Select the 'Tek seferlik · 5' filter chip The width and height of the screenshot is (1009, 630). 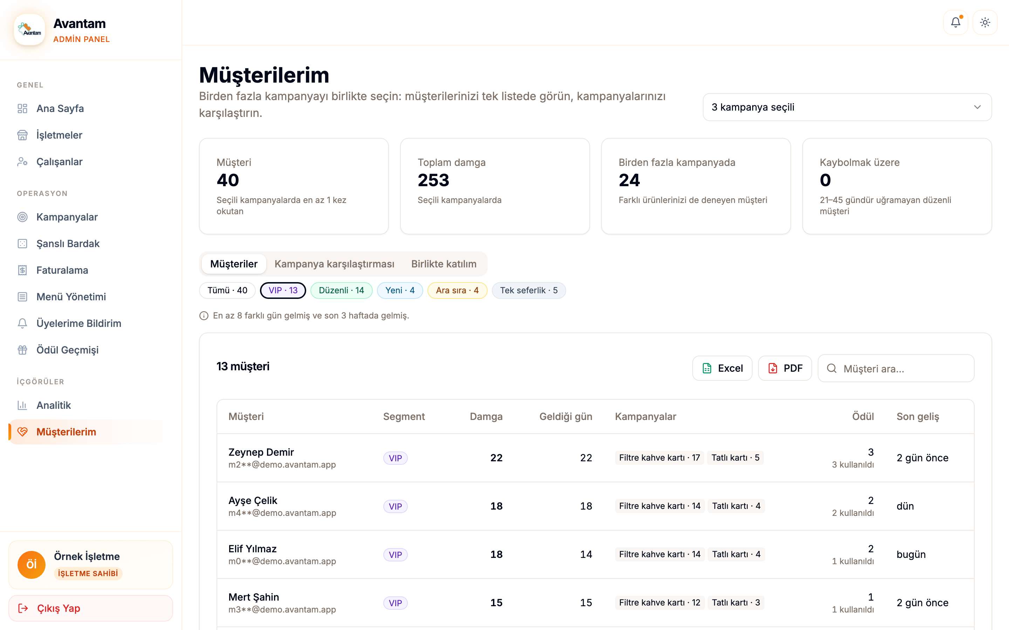click(529, 290)
